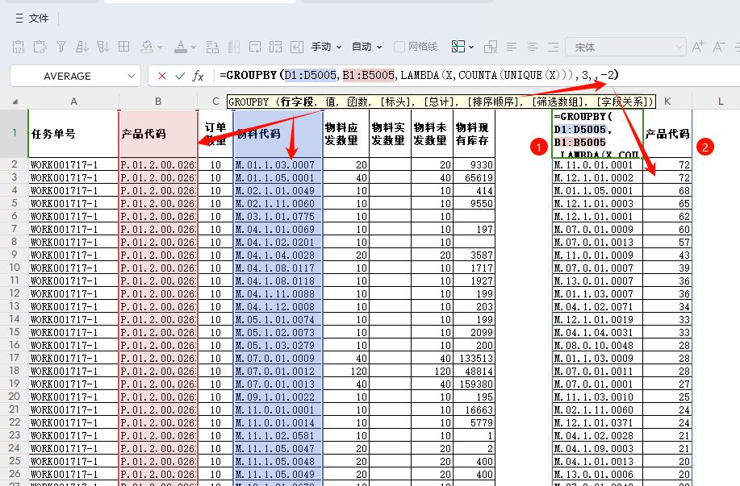Click the 物料应发数量 header cell

click(346, 134)
